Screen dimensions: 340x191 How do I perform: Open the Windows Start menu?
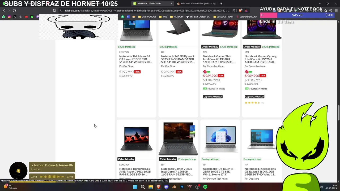135,187
